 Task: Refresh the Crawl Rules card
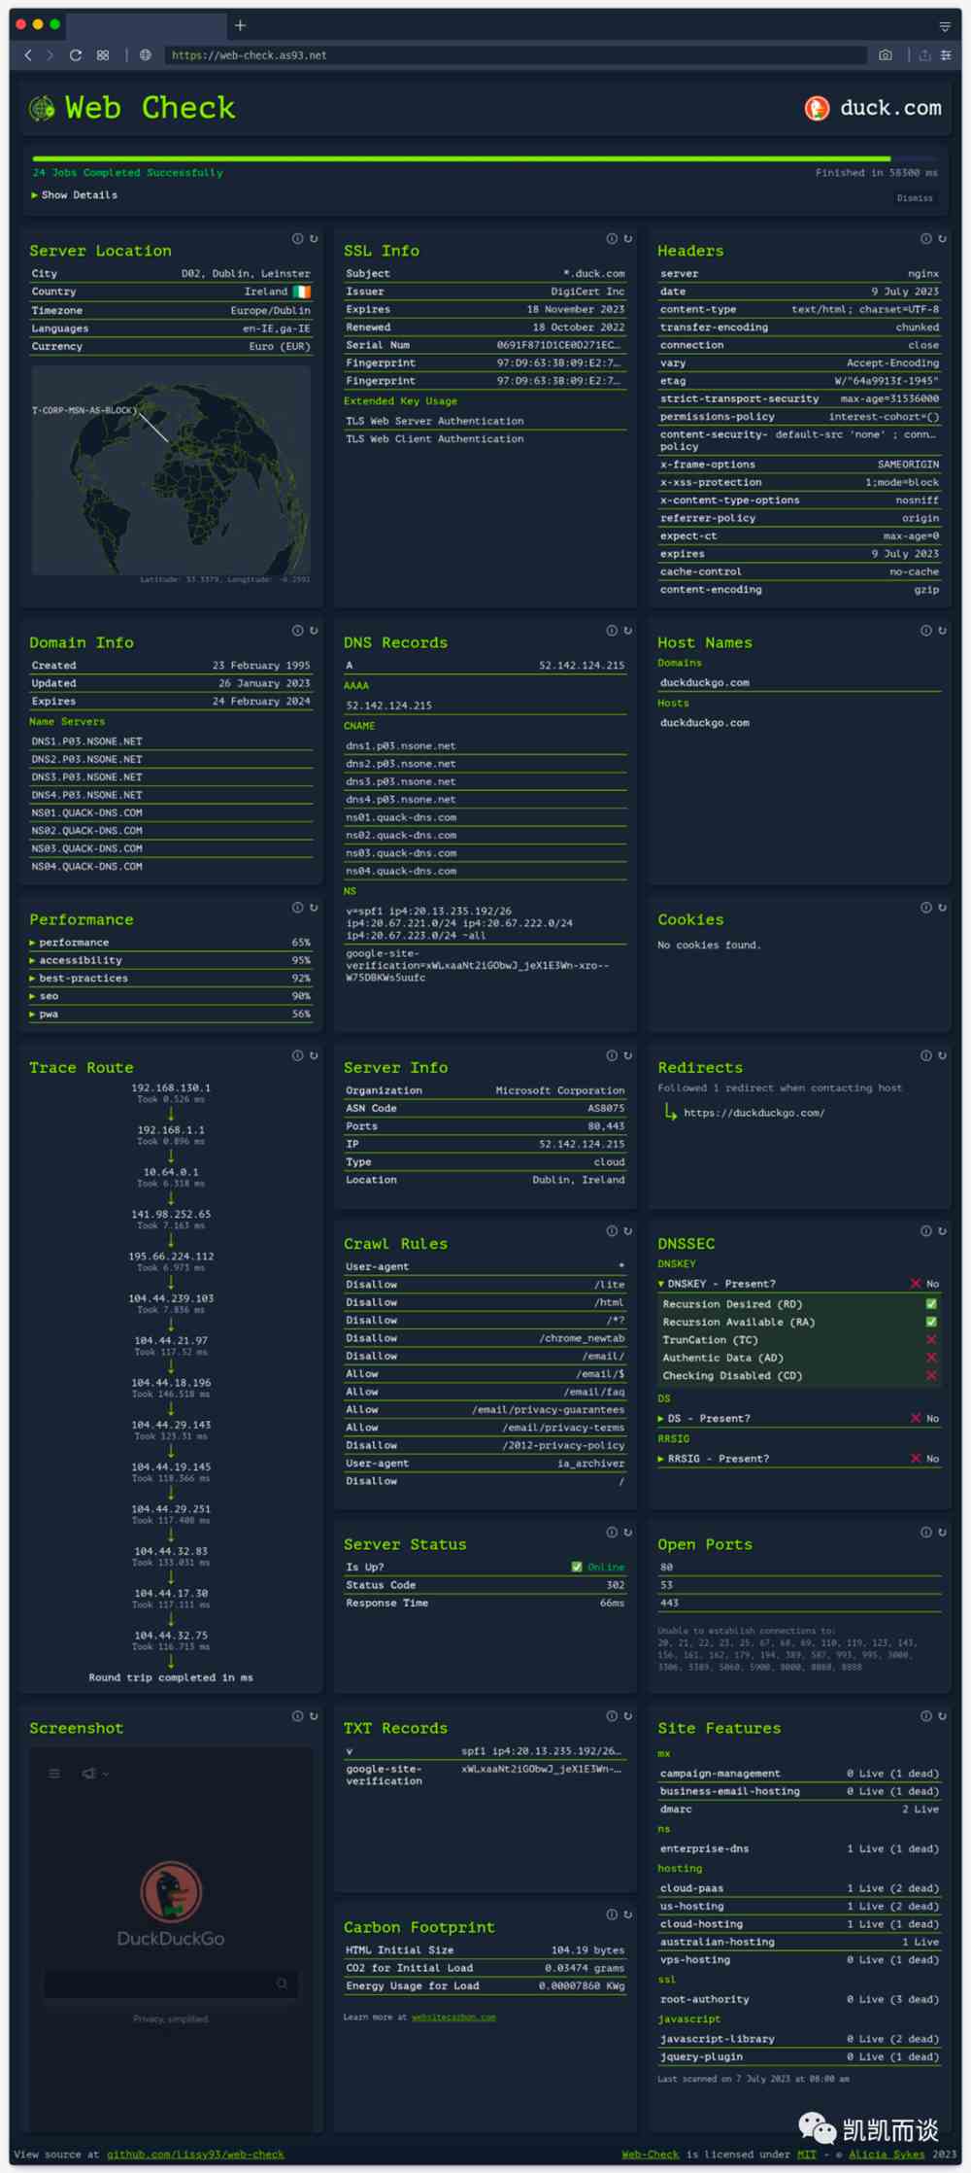point(628,1231)
